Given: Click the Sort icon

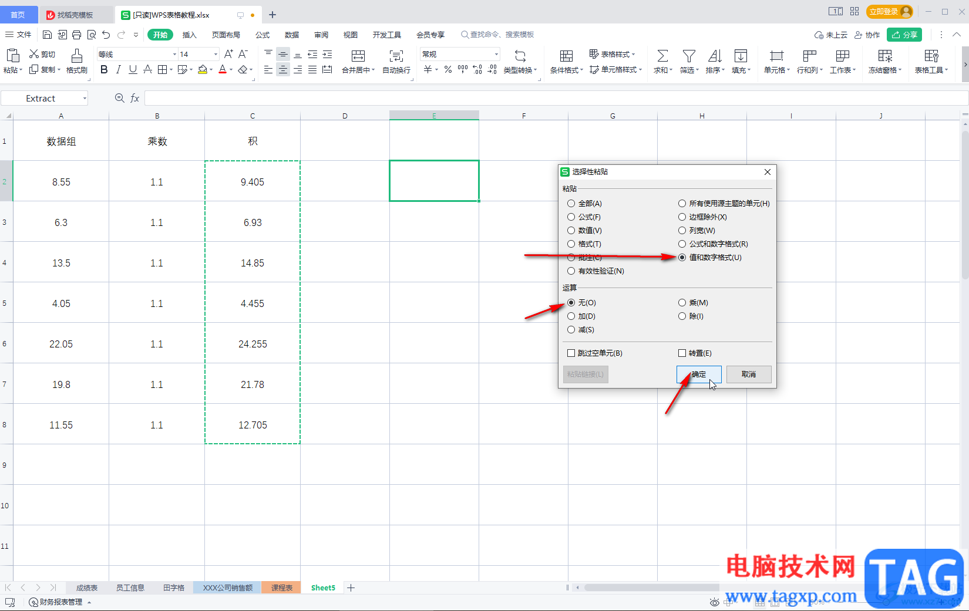Looking at the screenshot, I should click(x=715, y=56).
